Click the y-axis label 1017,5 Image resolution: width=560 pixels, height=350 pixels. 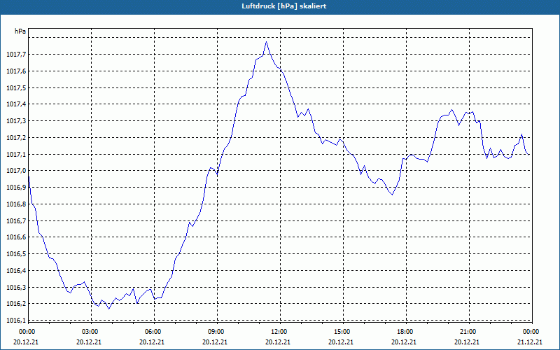[x=16, y=88]
